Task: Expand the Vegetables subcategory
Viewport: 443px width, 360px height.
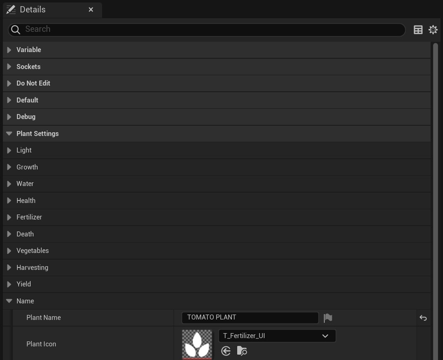Action: pos(9,250)
